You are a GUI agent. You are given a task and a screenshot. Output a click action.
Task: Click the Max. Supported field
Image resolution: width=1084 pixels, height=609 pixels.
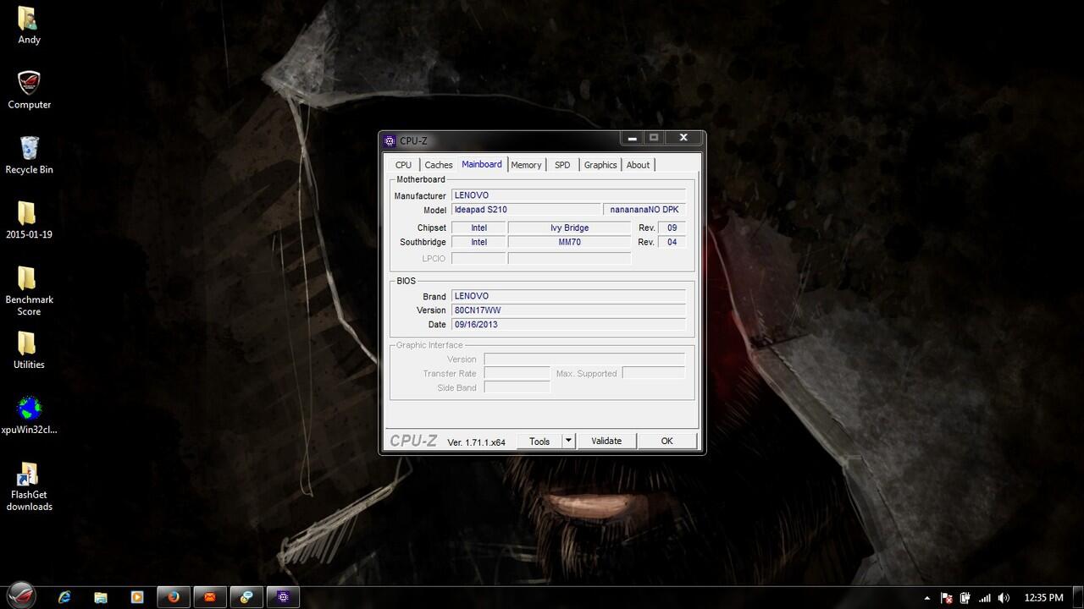pos(654,373)
